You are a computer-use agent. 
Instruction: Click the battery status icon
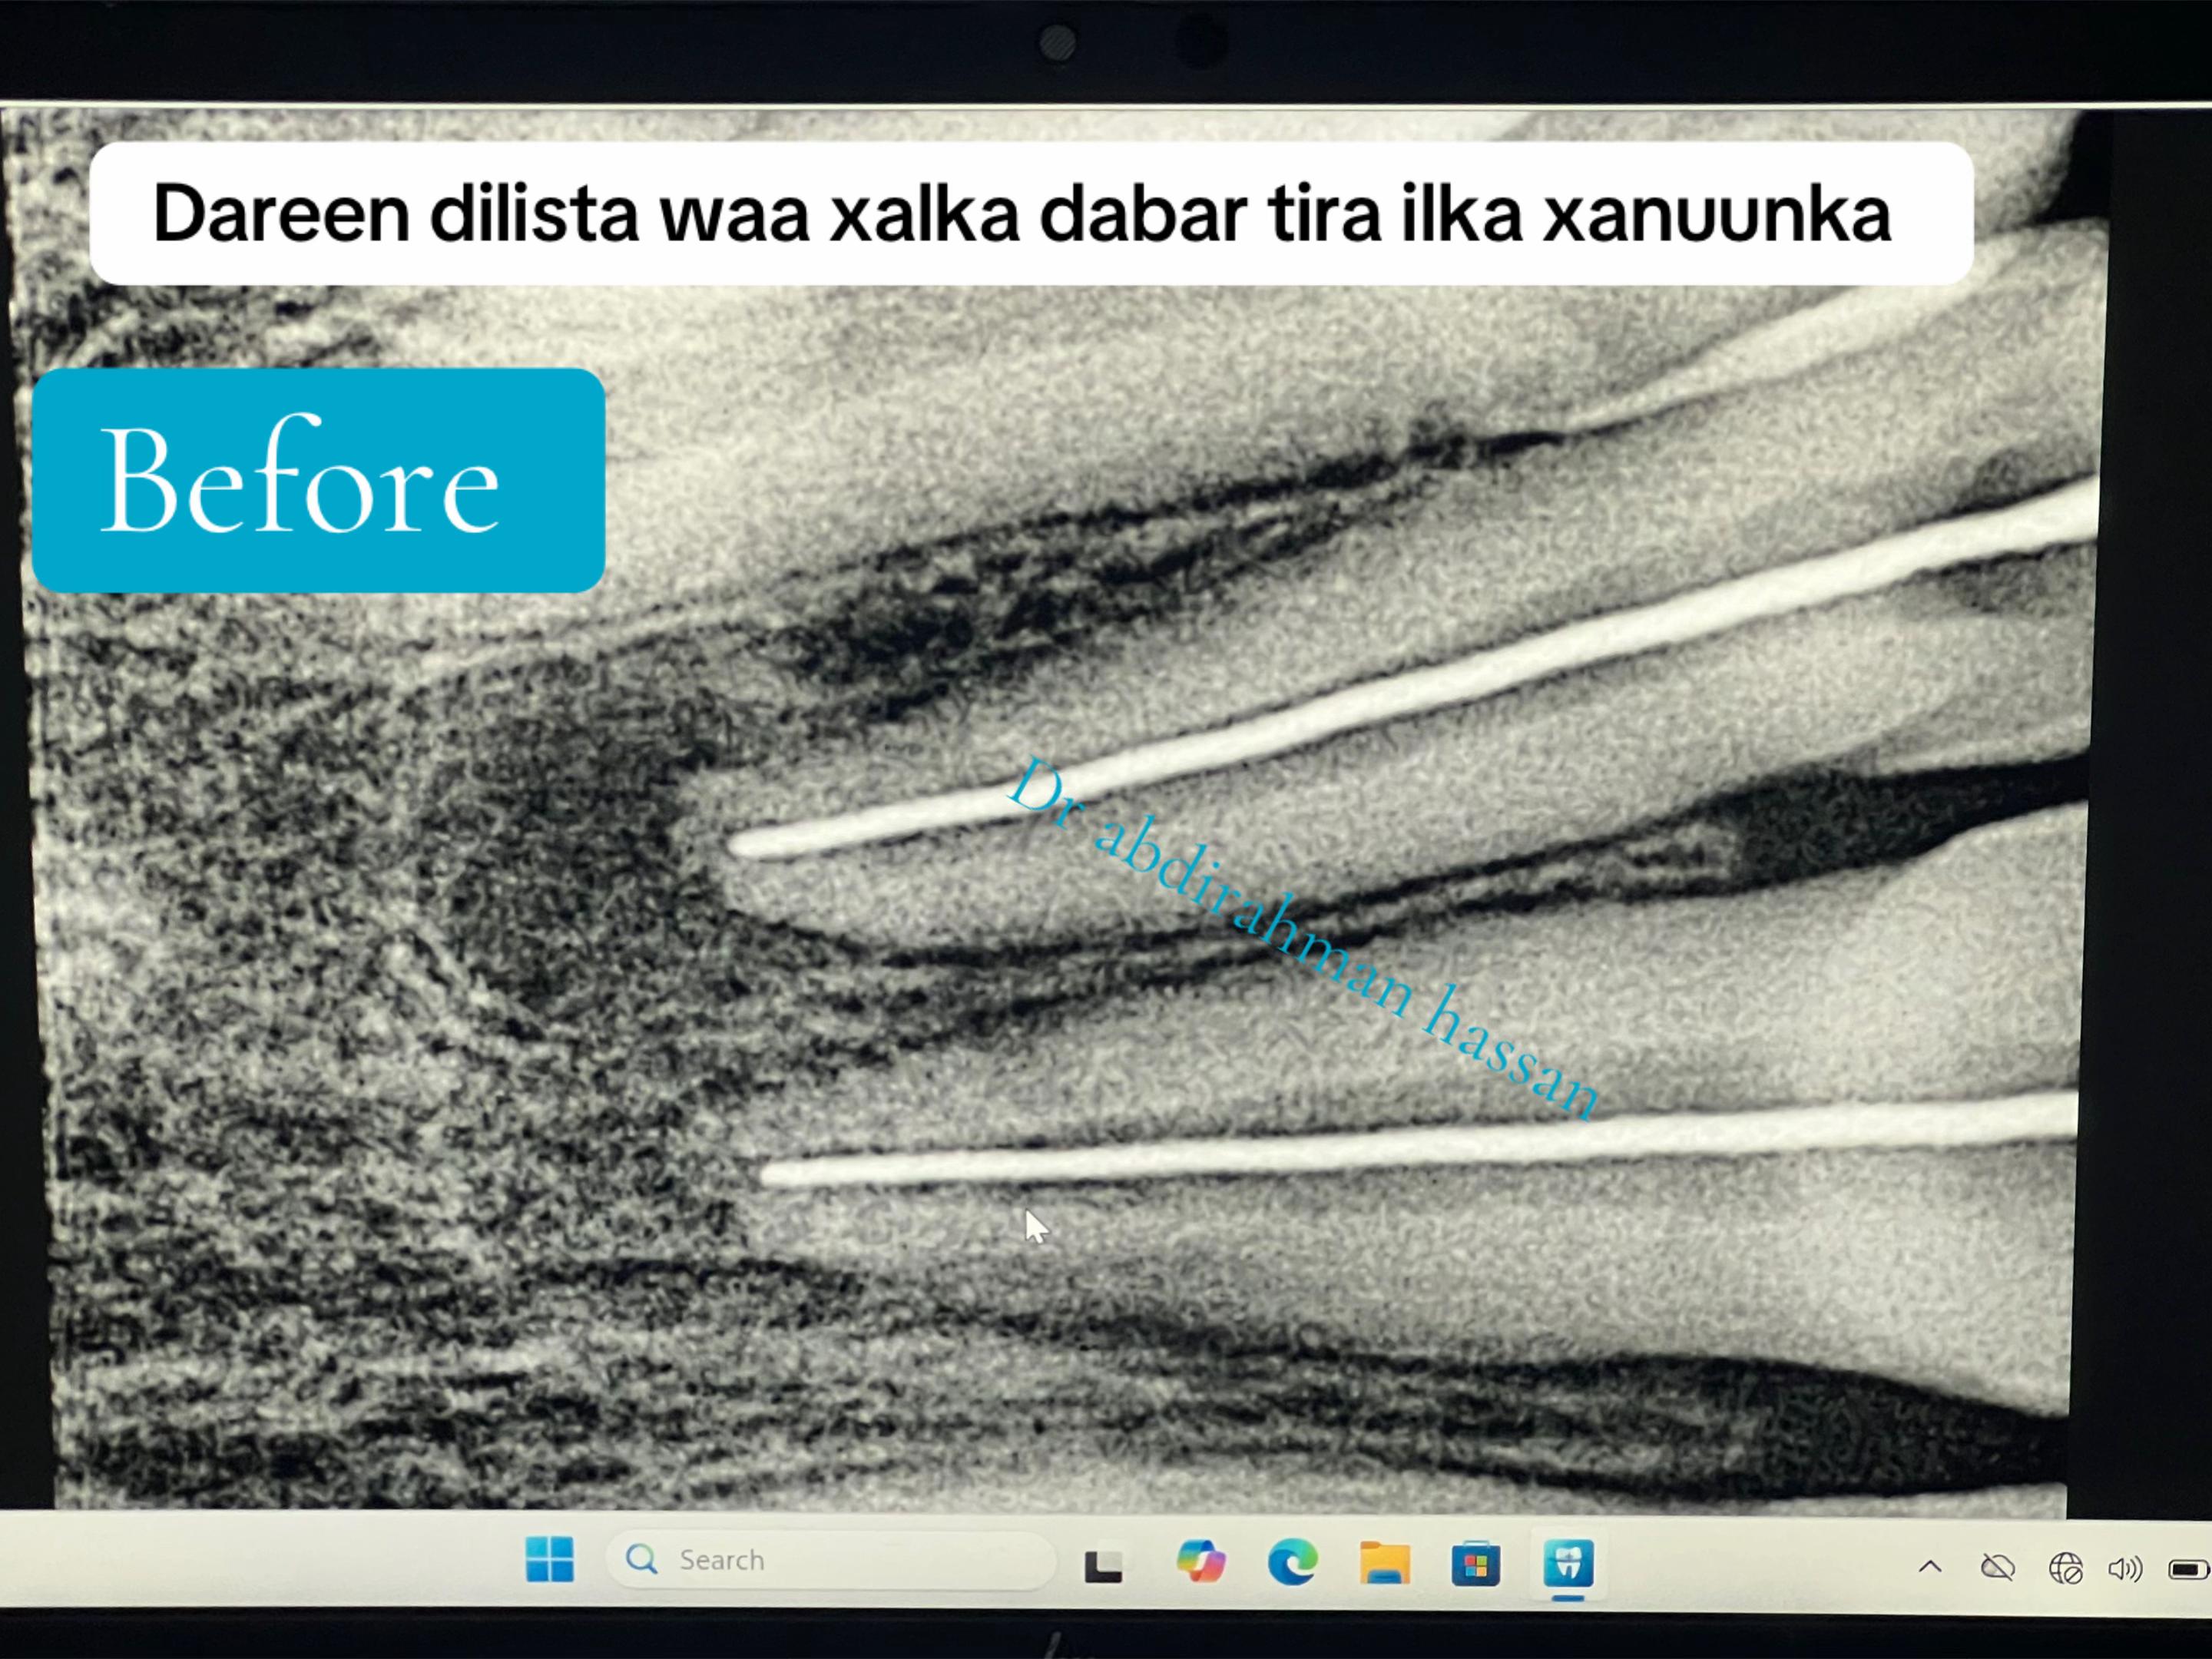point(2188,1570)
